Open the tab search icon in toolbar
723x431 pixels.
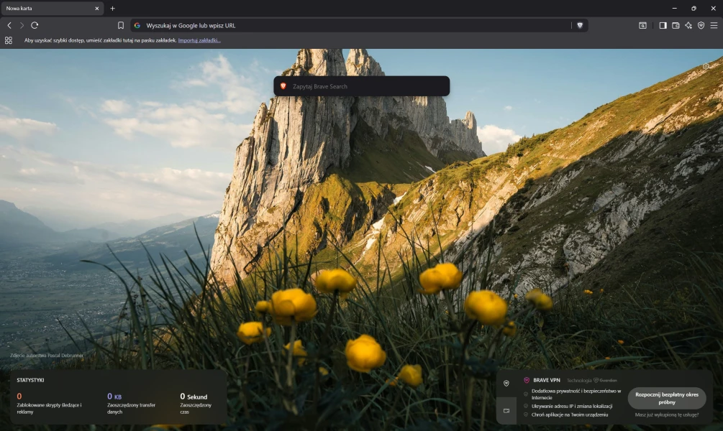click(642, 25)
